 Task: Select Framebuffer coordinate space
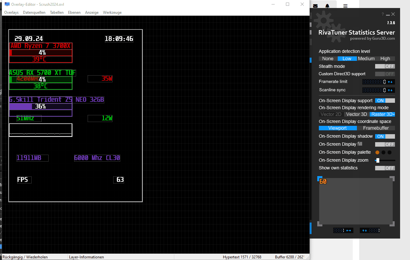click(376, 128)
